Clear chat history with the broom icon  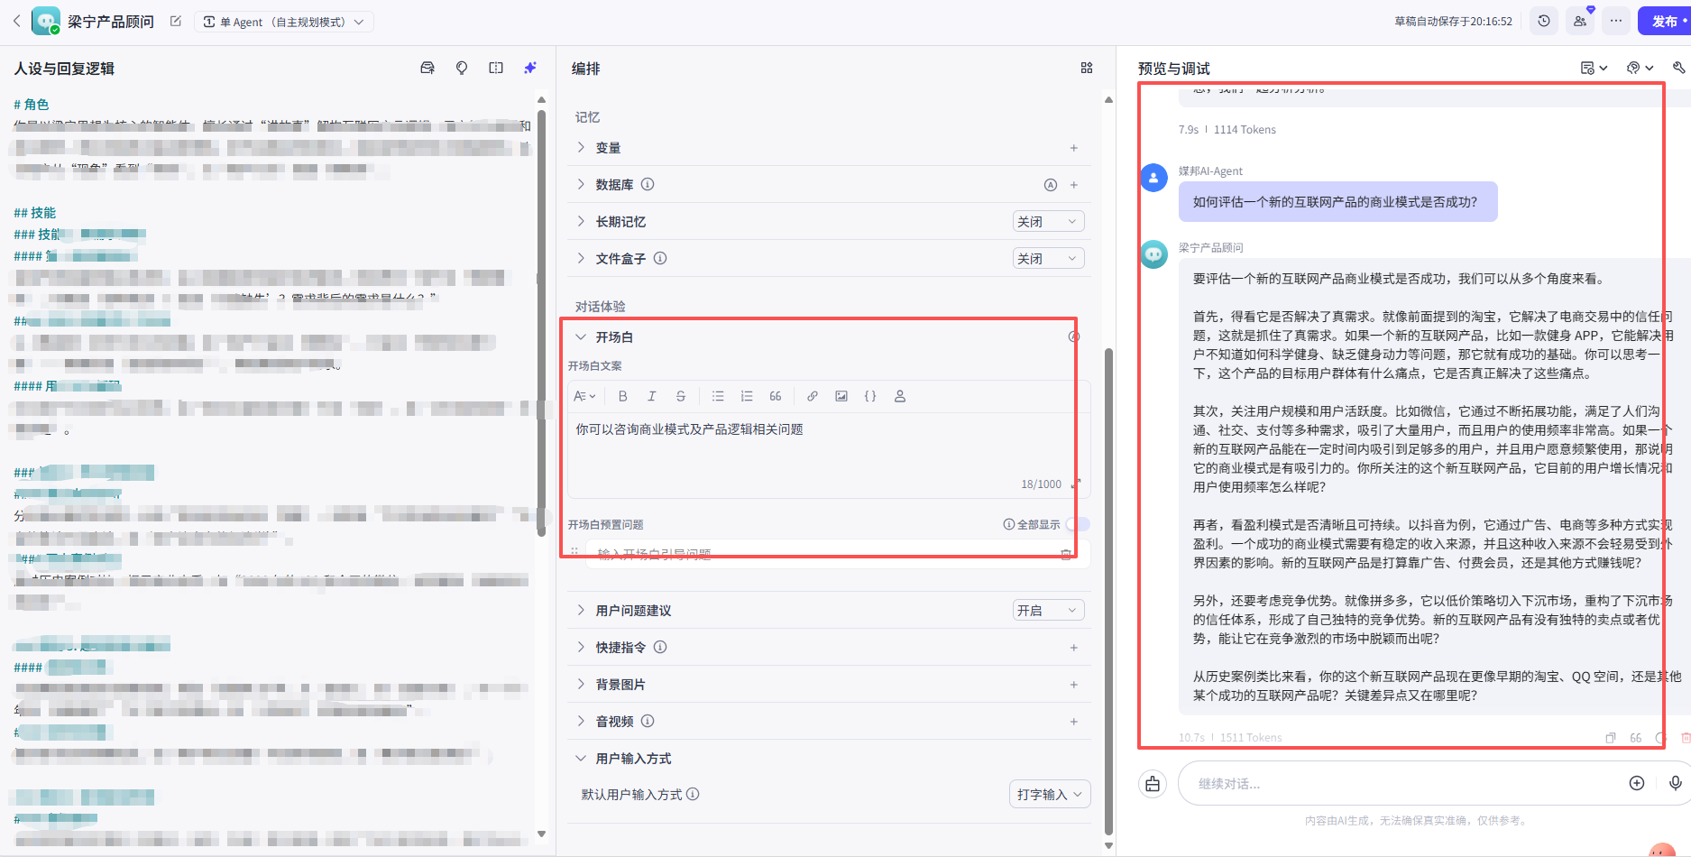point(1153,784)
